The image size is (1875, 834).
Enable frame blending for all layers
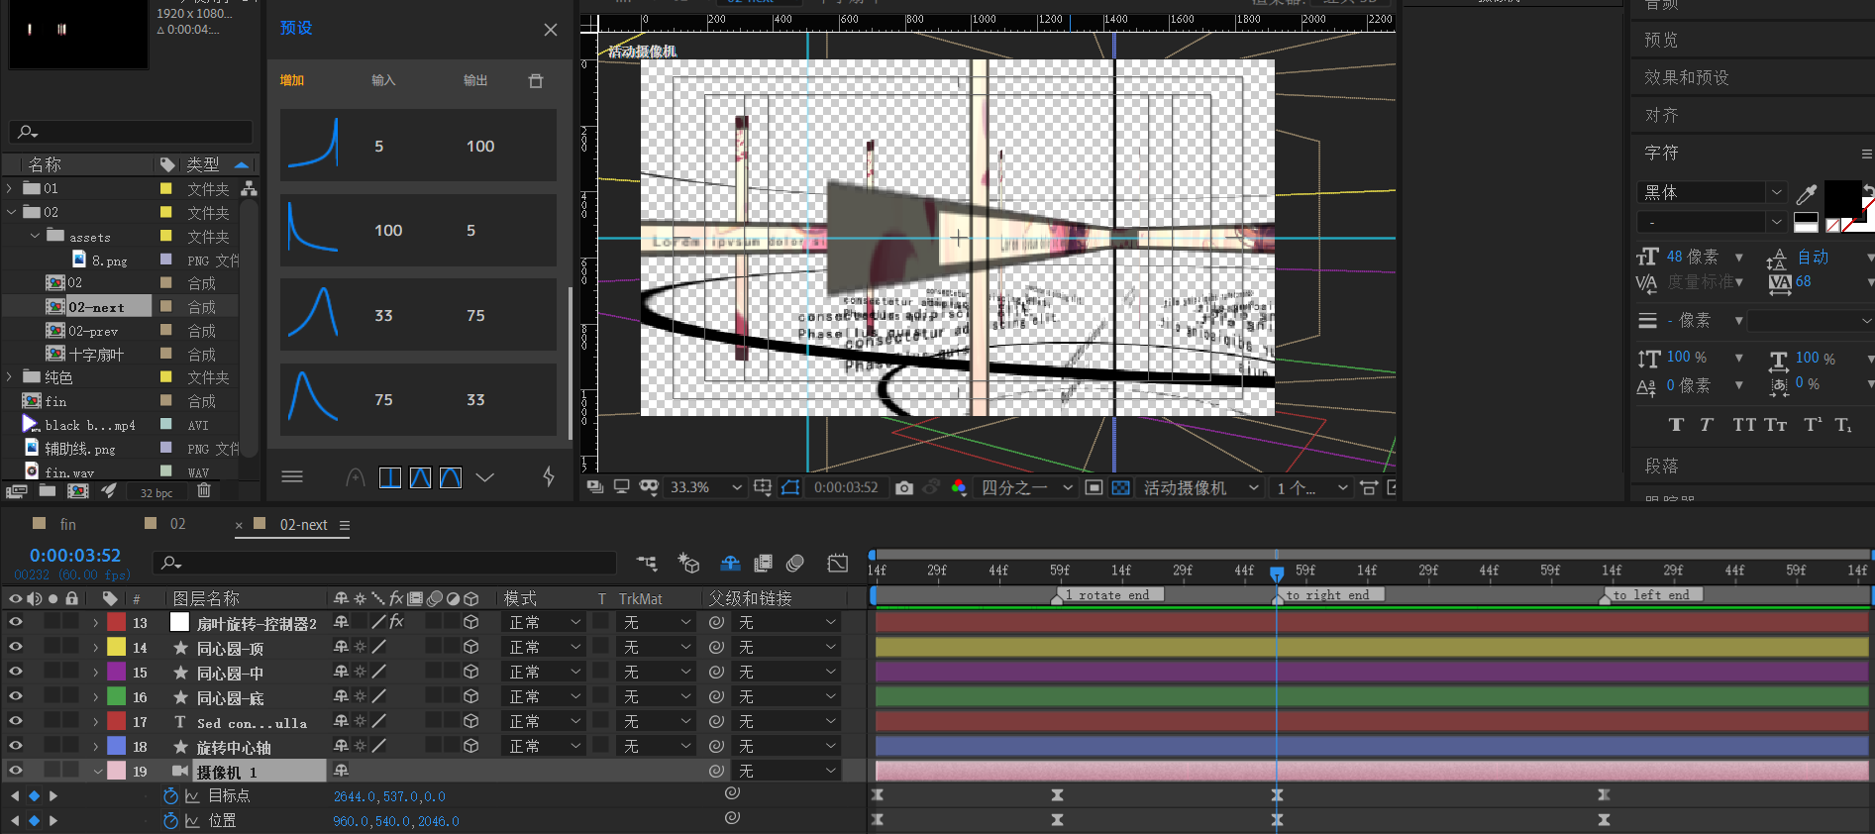tap(763, 564)
